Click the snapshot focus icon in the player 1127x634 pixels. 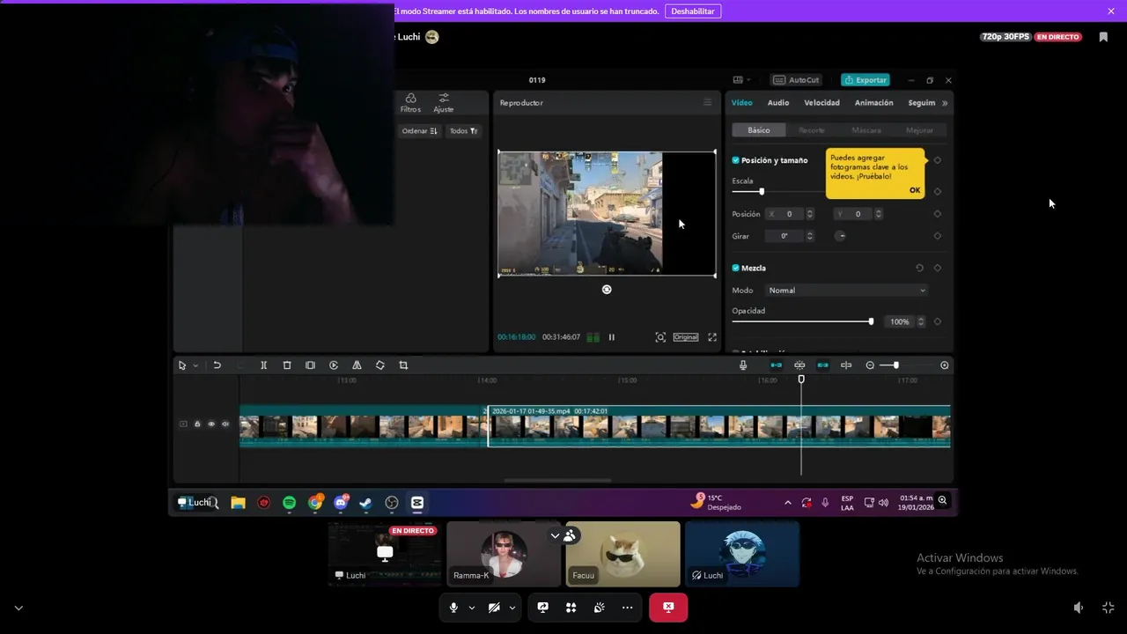(x=660, y=337)
